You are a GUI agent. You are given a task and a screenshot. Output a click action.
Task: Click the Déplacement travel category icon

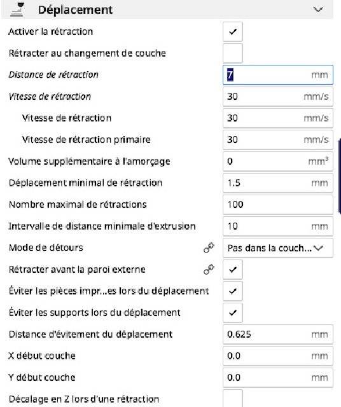pyautogui.click(x=17, y=10)
